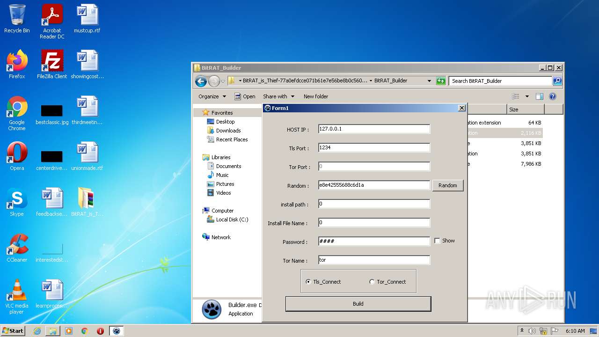The width and height of the screenshot is (599, 337).
Task: Launch Acrobat Reader DC shortcut
Action: tap(52, 21)
